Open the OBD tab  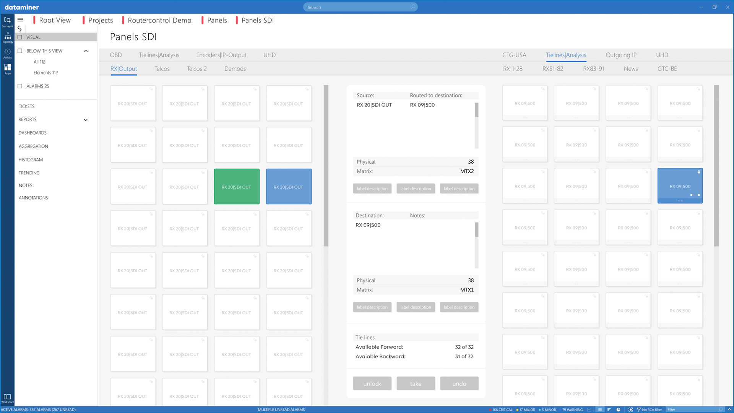[116, 55]
